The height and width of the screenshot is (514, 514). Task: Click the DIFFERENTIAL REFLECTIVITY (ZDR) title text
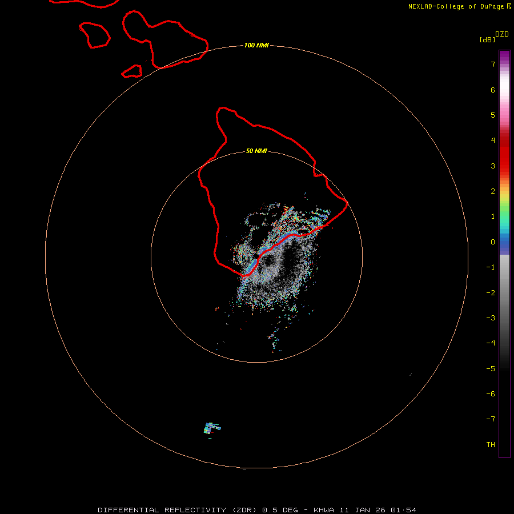click(178, 510)
